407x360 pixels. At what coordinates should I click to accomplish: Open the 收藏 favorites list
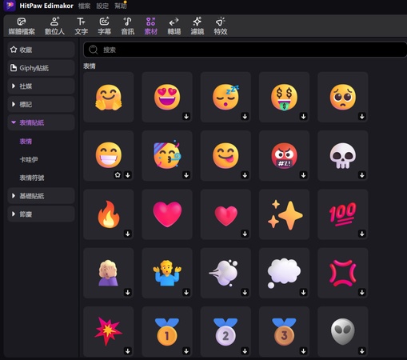point(41,50)
